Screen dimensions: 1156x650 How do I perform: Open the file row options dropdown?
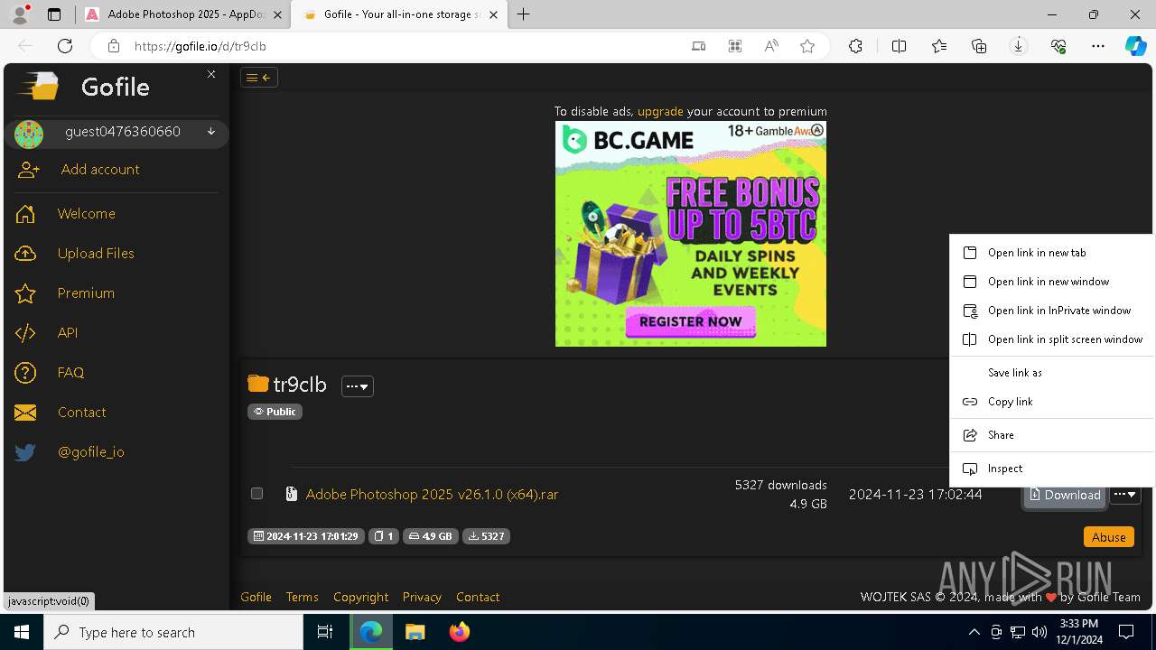(1125, 494)
